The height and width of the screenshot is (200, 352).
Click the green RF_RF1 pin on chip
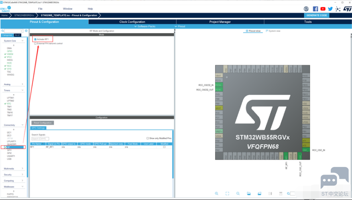coord(286,156)
